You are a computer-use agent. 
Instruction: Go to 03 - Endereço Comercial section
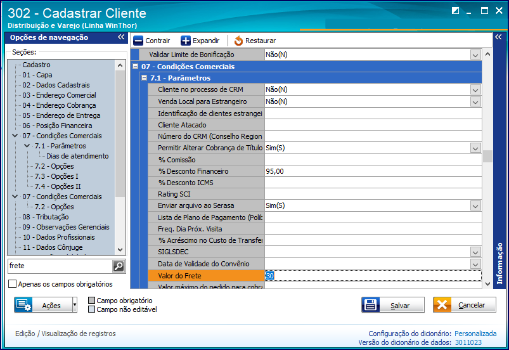coord(60,95)
